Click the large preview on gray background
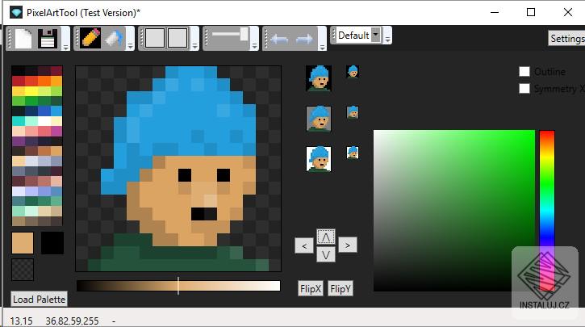Image resolution: width=585 pixels, height=327 pixels. pyautogui.click(x=319, y=119)
